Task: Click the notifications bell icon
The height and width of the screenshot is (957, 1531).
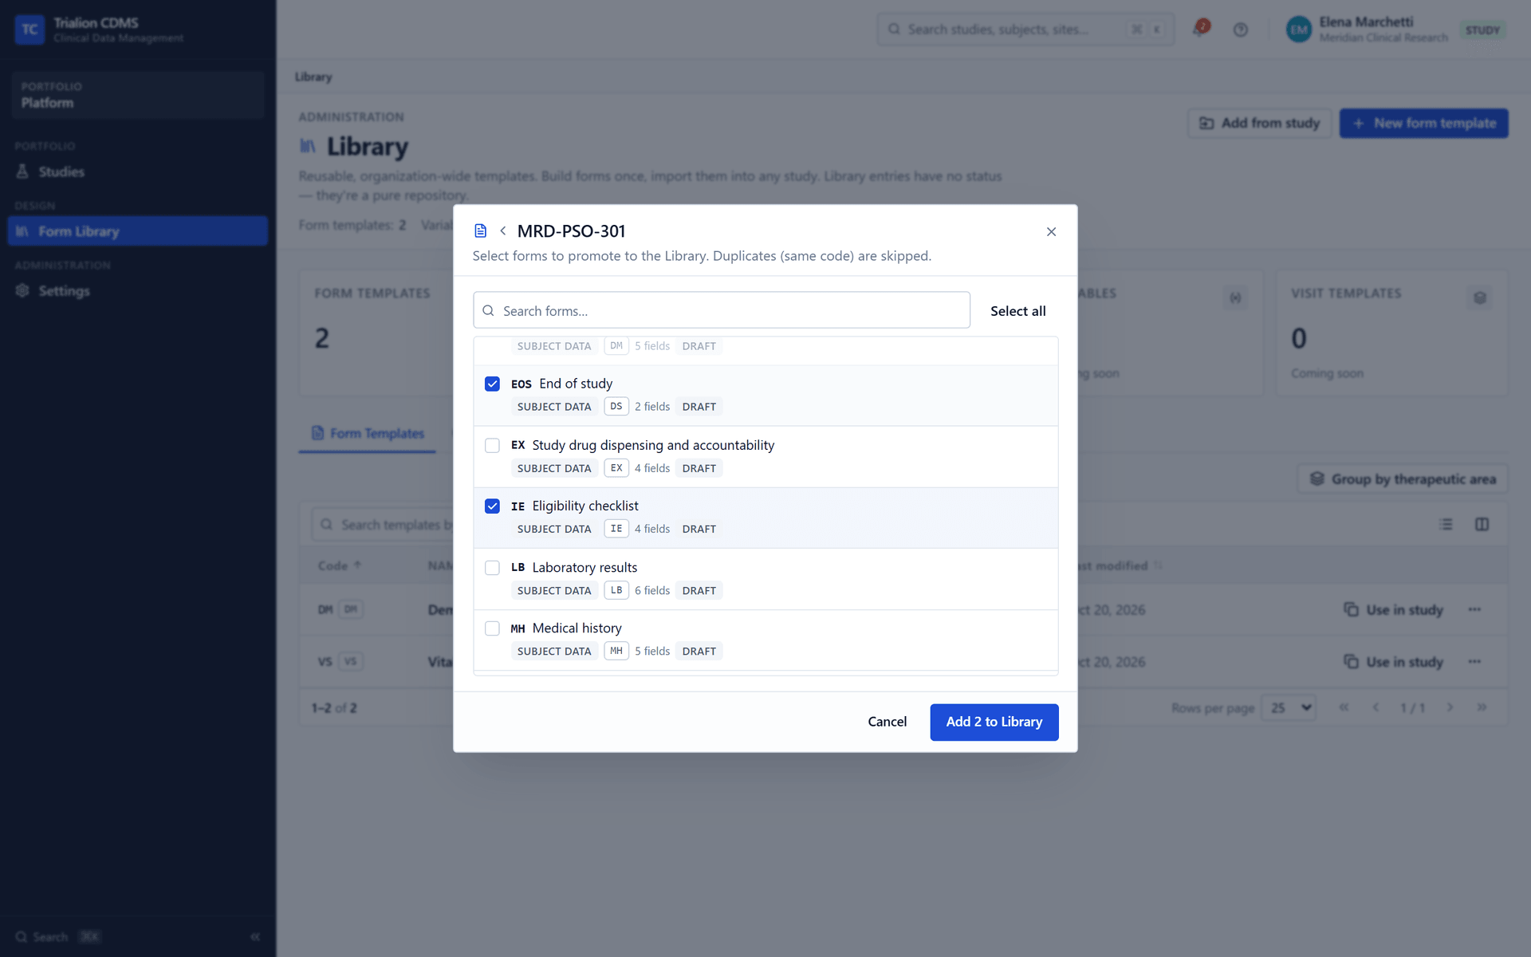Action: pos(1200,30)
